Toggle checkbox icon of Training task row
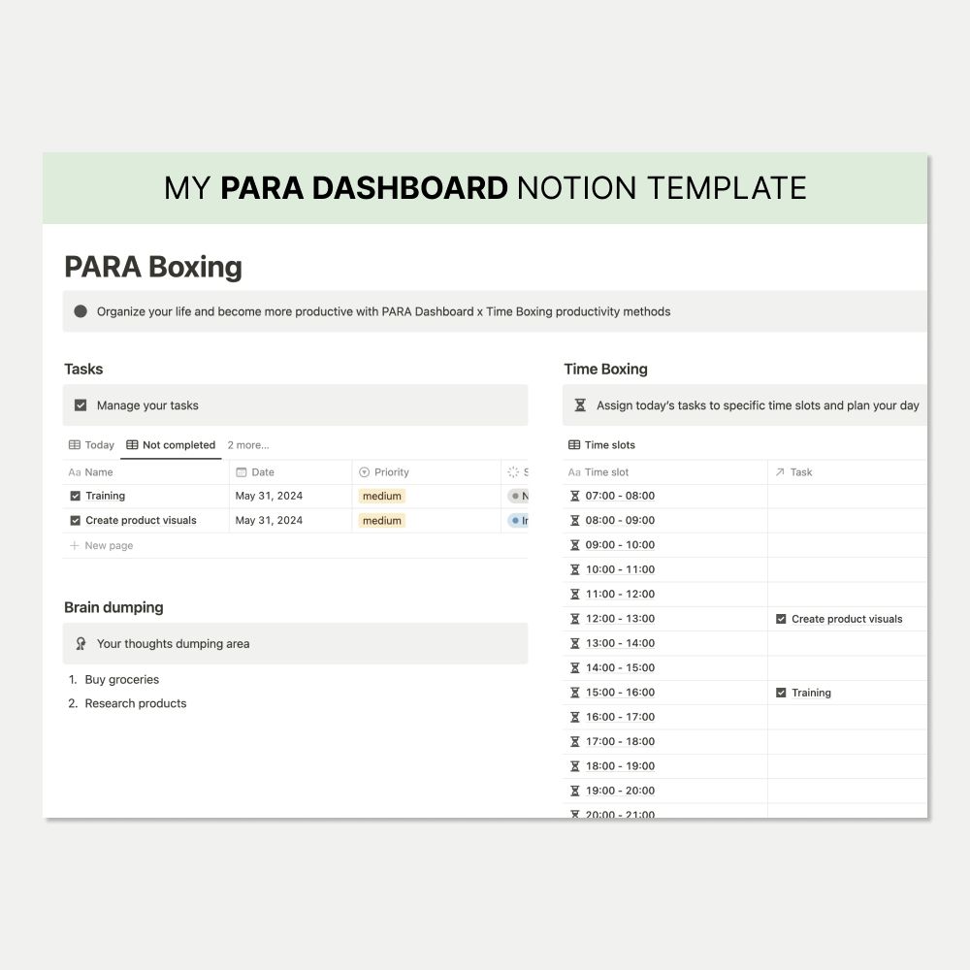The image size is (970, 970). (x=76, y=496)
